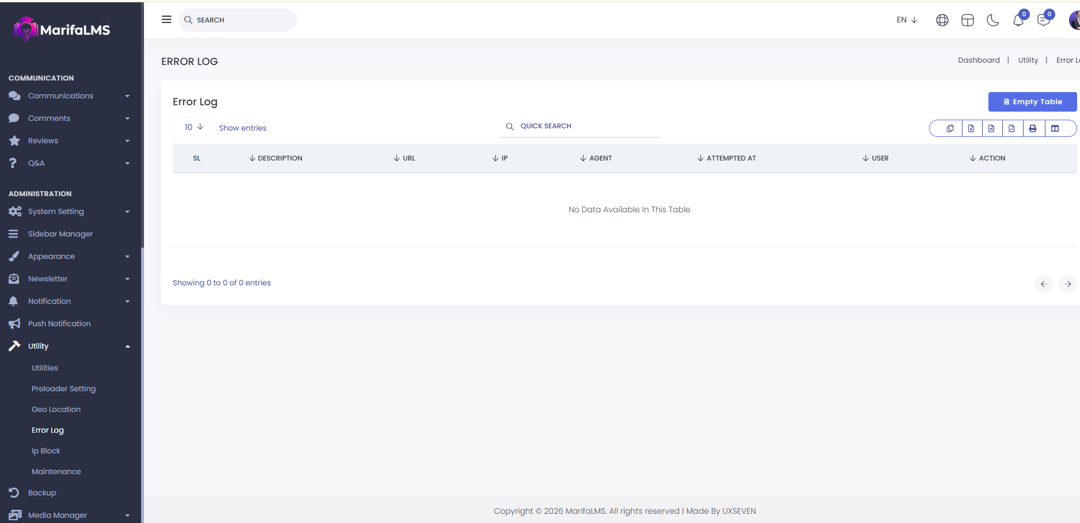Toggle the sidebar with hamburger icon
Viewport: 1080px width, 523px height.
166,20
